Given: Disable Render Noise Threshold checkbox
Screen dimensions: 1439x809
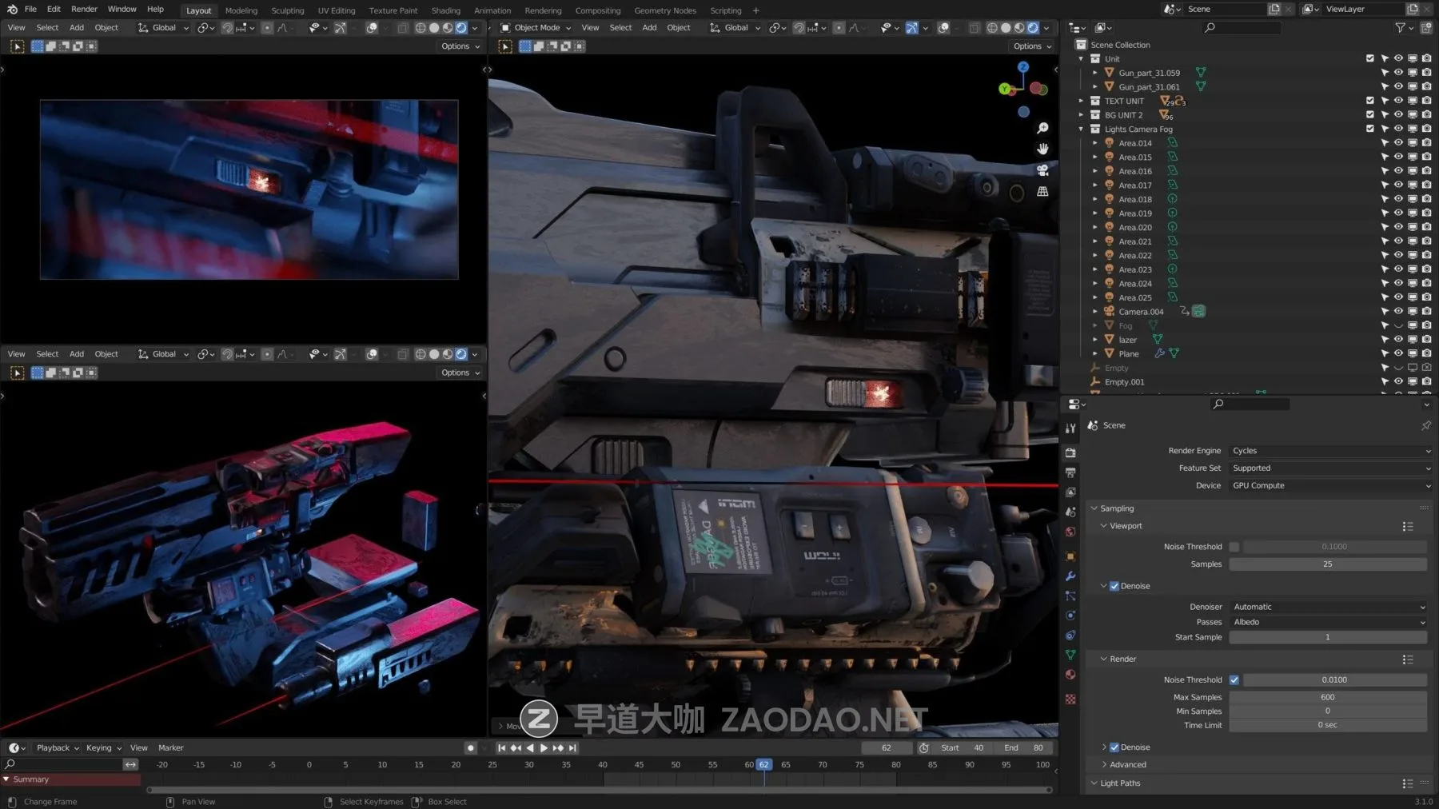Looking at the screenshot, I should [1234, 679].
